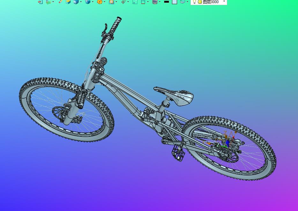Pick the black color swatch
This screenshot has height=211, width=298.
[167, 2]
